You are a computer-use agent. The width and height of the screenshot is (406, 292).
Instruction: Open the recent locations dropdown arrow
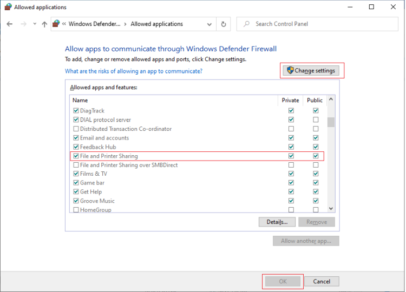point(35,24)
